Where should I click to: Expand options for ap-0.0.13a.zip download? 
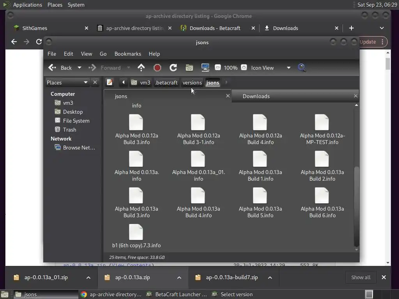(x=179, y=278)
